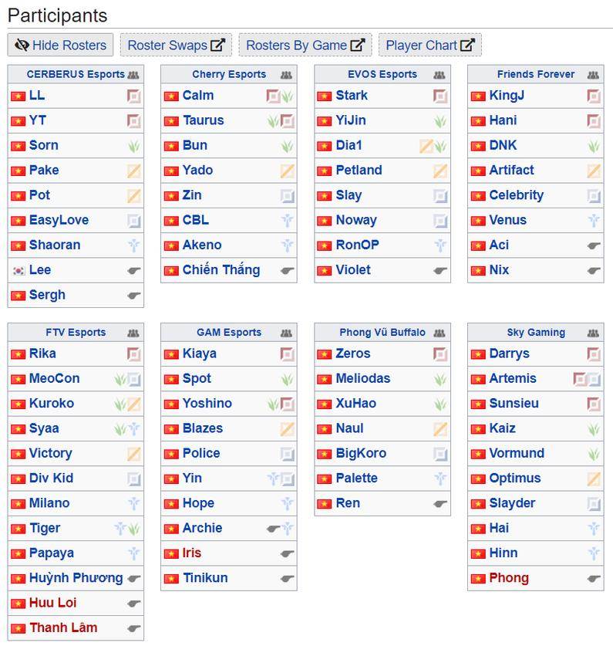Click EVOS Esports team members icon

440,75
